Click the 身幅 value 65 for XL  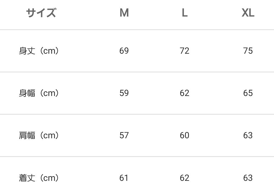[248, 93]
